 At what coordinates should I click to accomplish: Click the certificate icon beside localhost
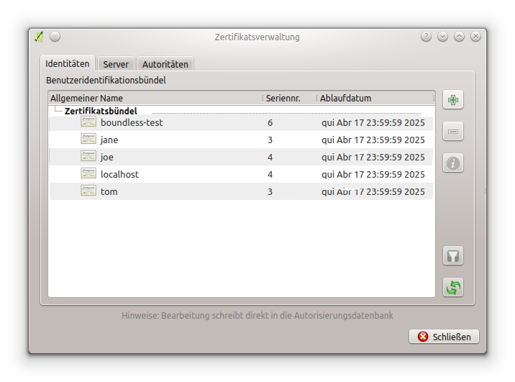click(88, 174)
